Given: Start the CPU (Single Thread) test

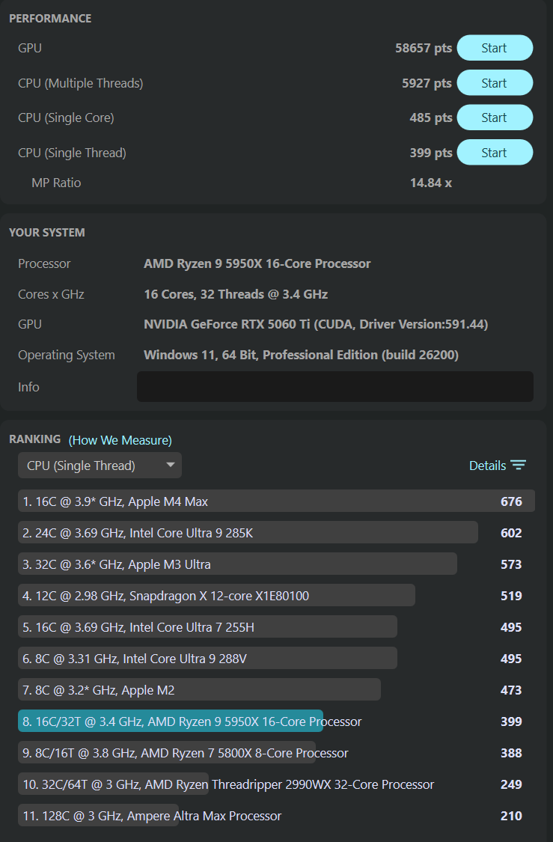Looking at the screenshot, I should click(x=494, y=152).
